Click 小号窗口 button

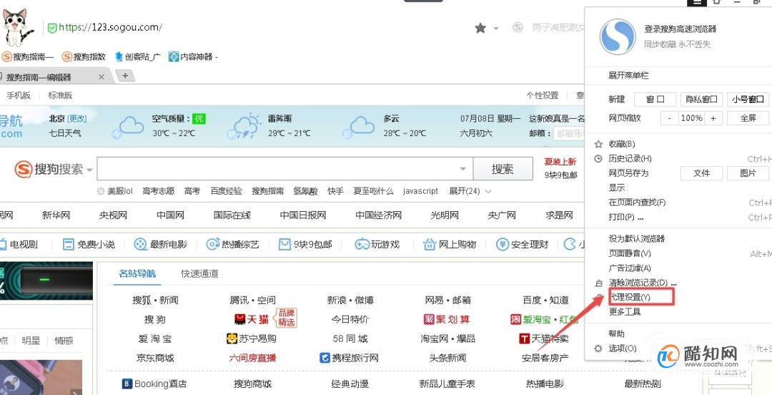[748, 99]
